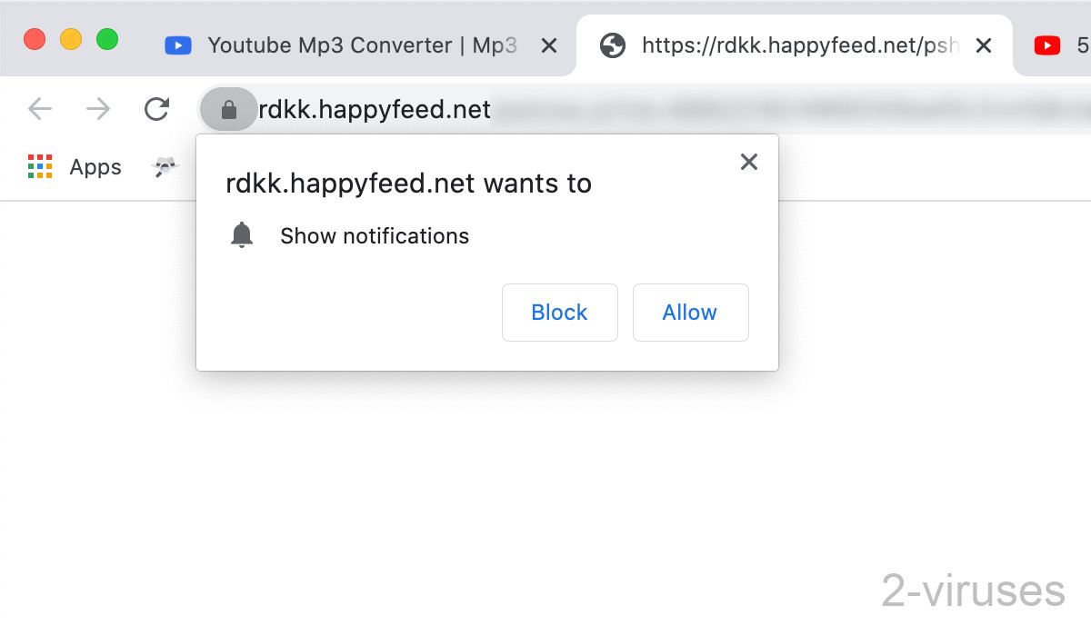Click the back navigation arrow
This screenshot has width=1091, height=636.
click(39, 108)
